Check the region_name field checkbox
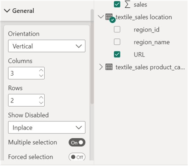 click(117, 42)
